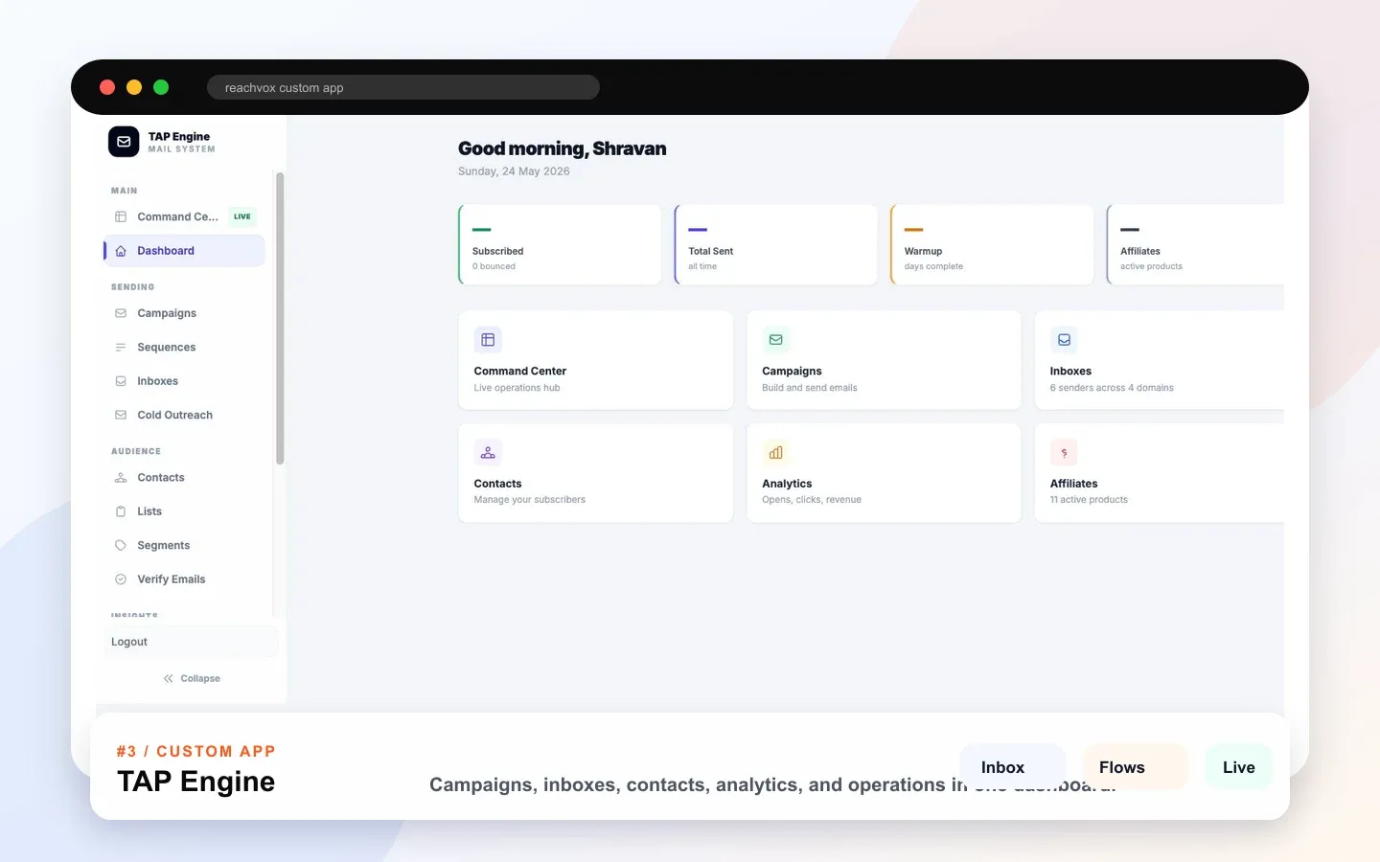The image size is (1380, 862).
Task: Click the yellow minimize window dot
Action: pos(134,87)
